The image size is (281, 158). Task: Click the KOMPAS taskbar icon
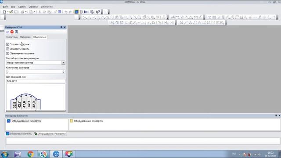tap(56, 154)
